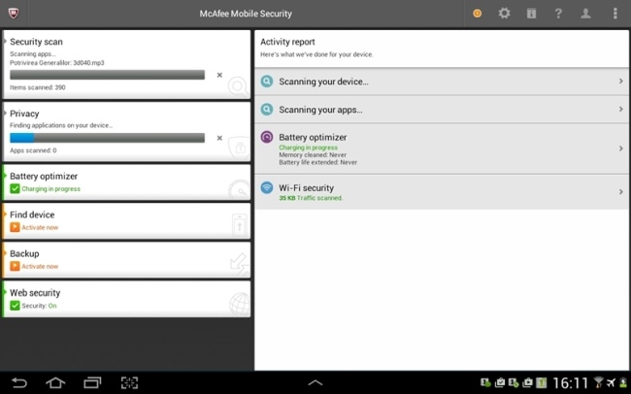Tap the recent apps button
631x394 pixels.
click(x=92, y=382)
